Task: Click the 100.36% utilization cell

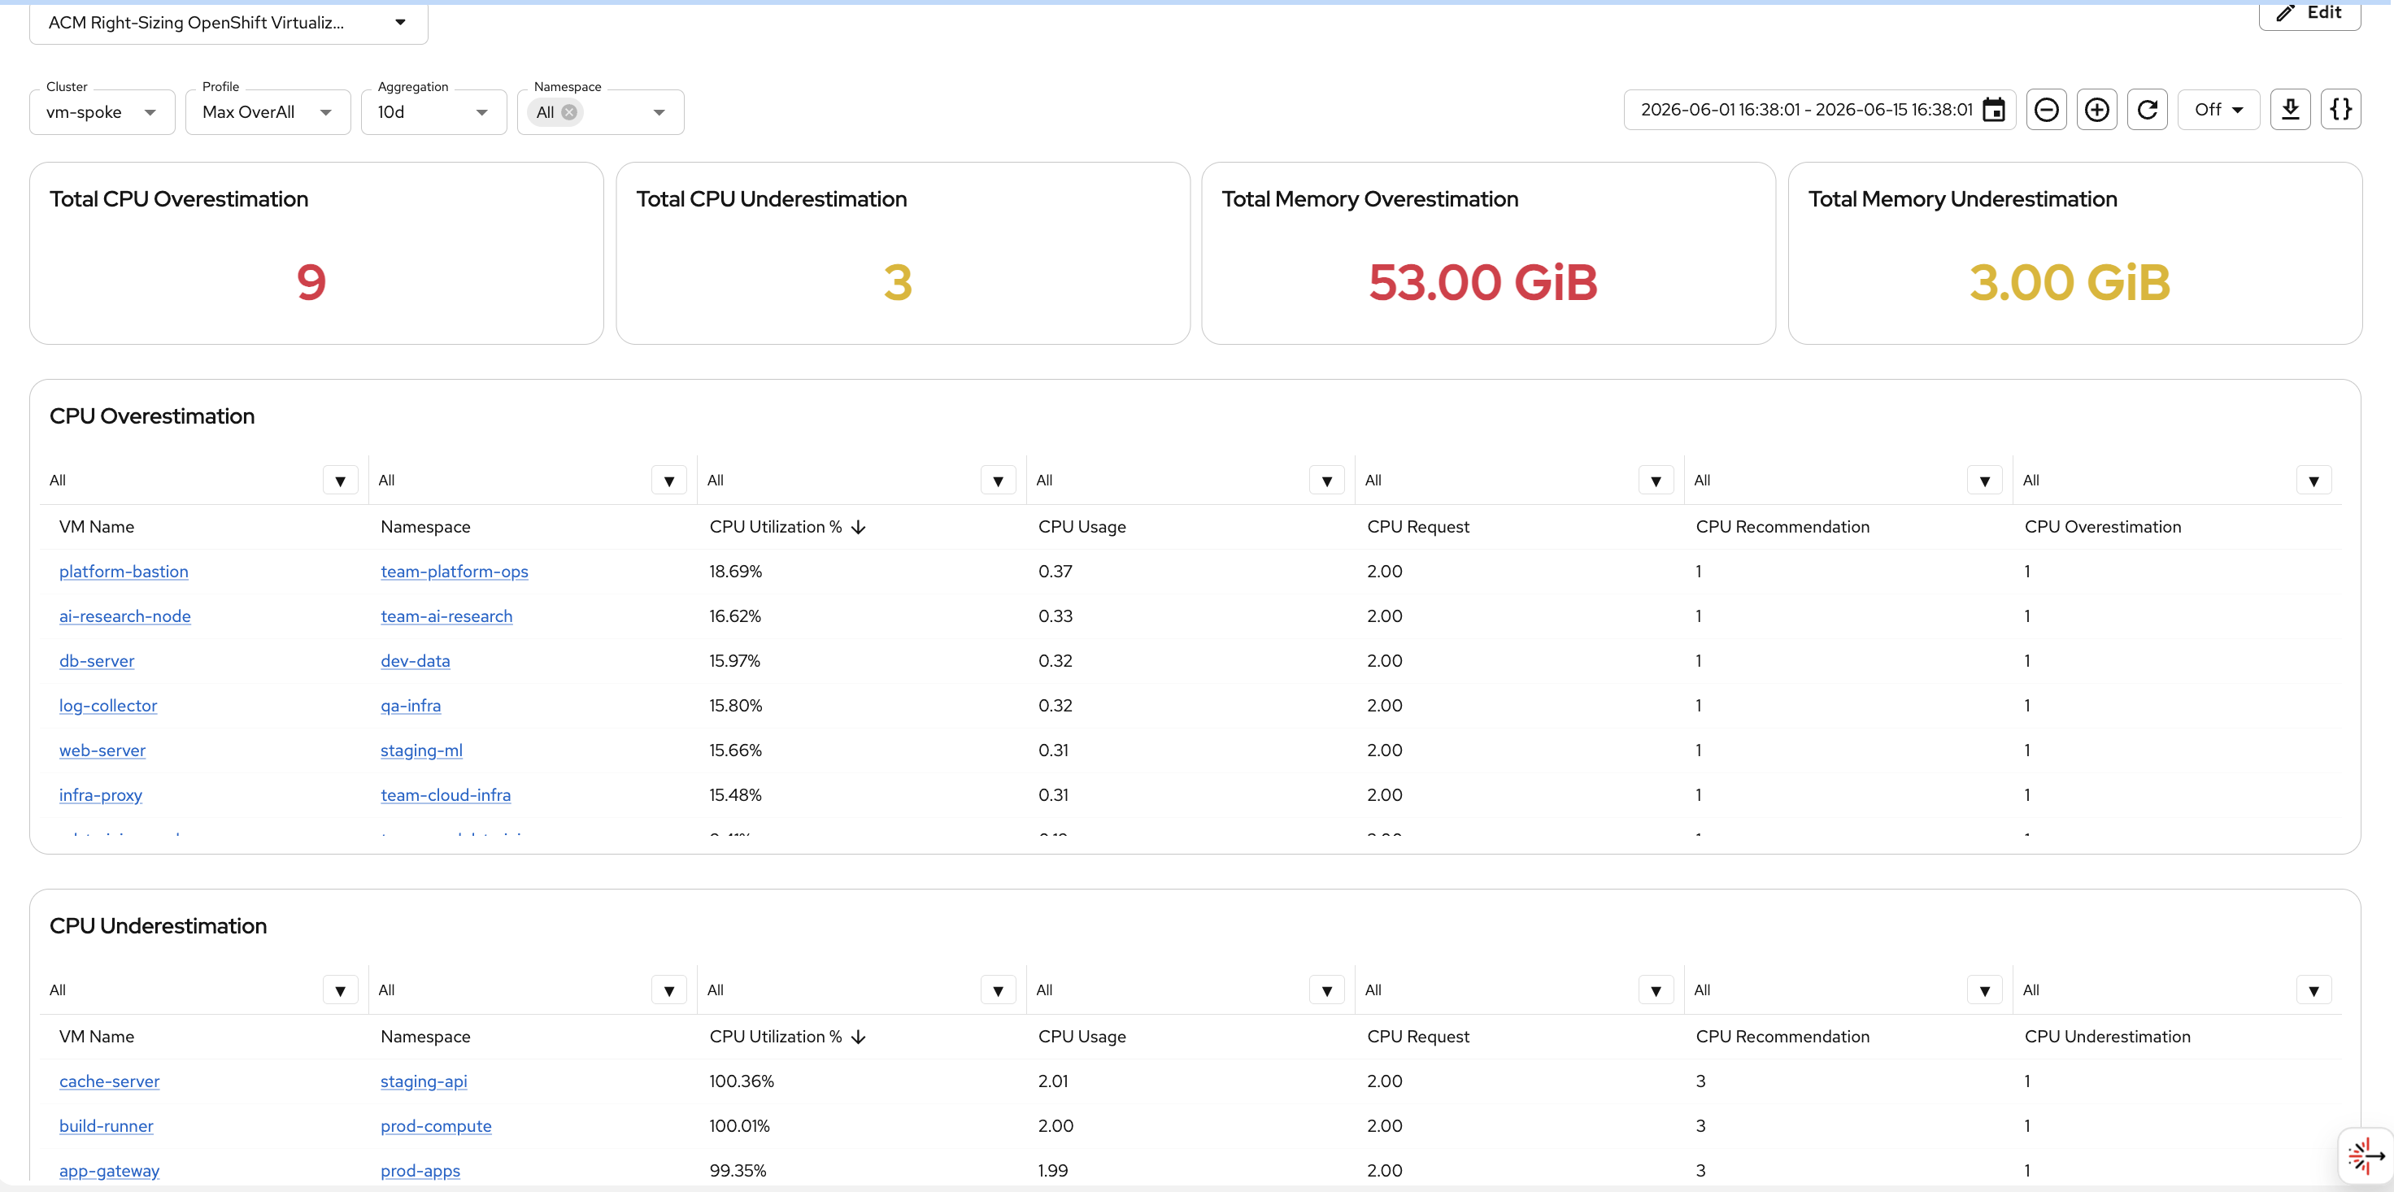Action: pos(742,1081)
